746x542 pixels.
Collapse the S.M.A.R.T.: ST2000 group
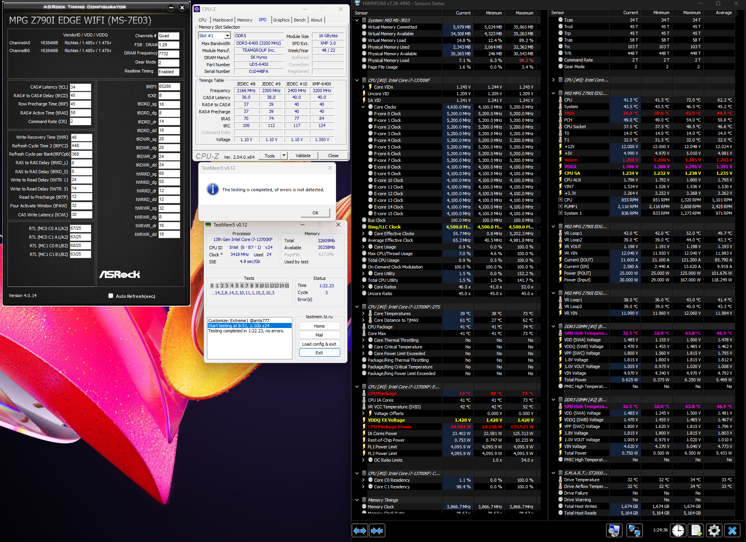tap(553, 473)
